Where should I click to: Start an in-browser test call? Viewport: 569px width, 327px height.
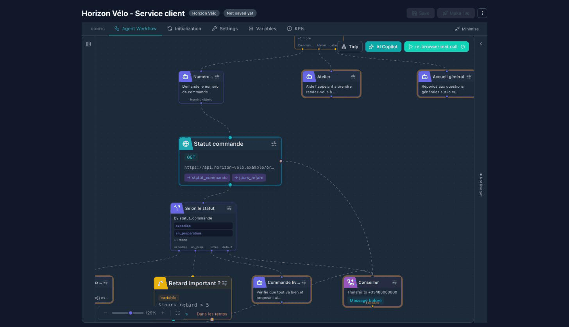pyautogui.click(x=437, y=47)
